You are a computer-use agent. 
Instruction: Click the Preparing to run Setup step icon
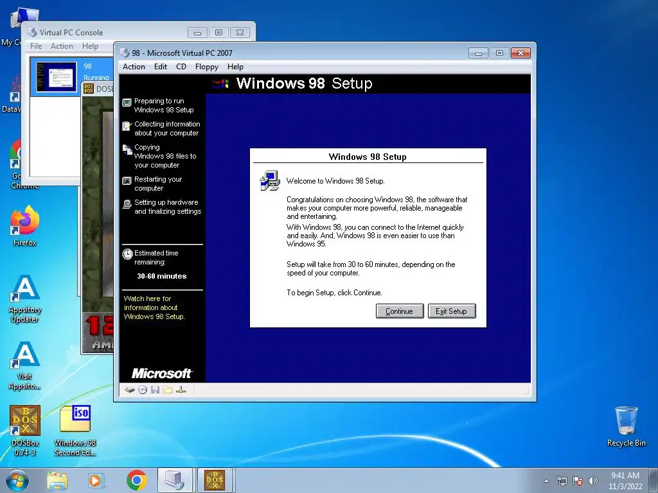click(x=127, y=102)
